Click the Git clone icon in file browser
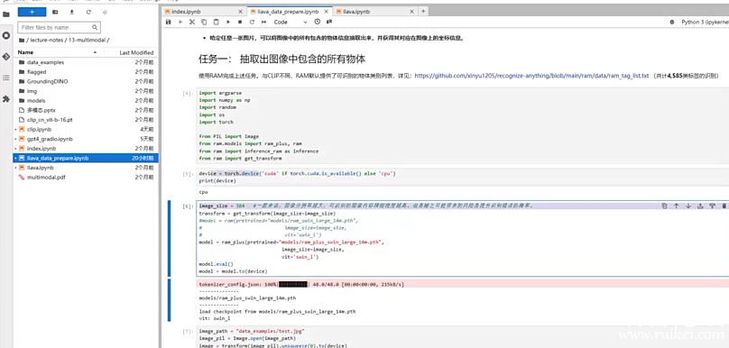 105,12
